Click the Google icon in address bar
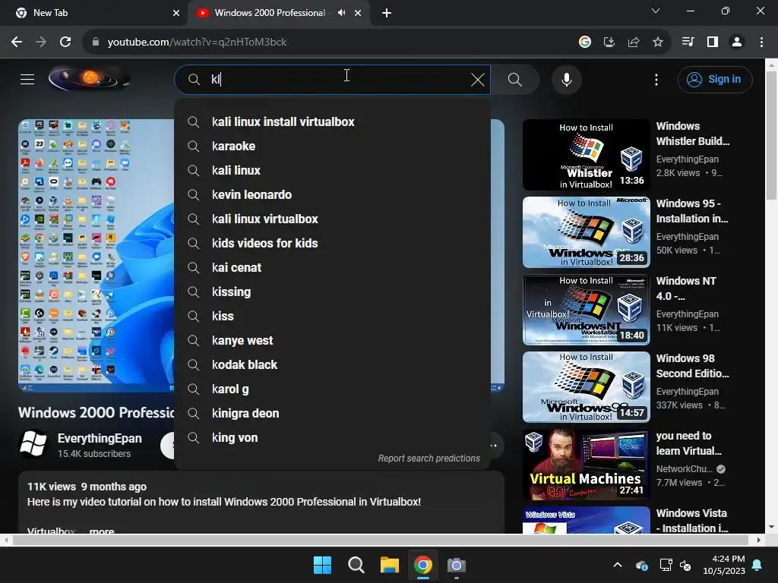778x583 pixels. (585, 43)
